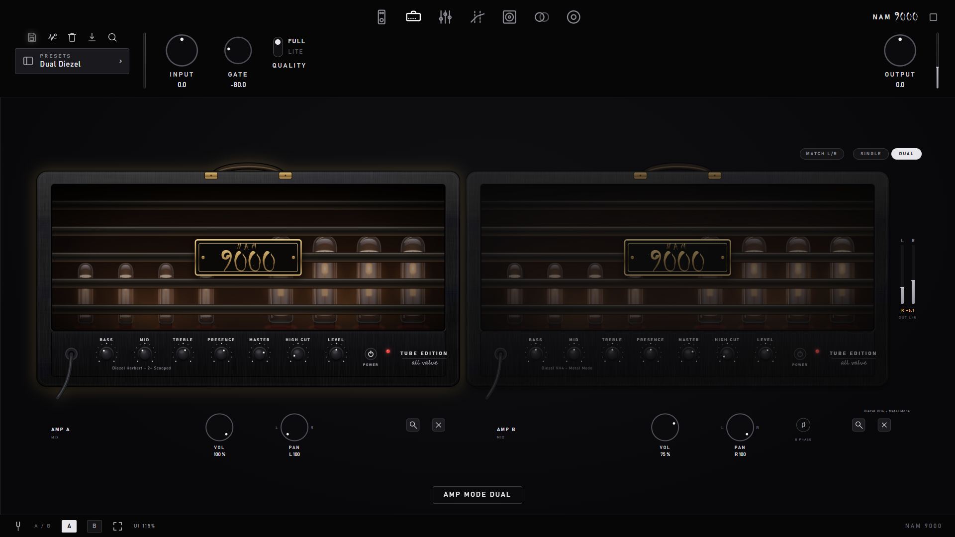Click the left amp PRESENCE knob

221,354
